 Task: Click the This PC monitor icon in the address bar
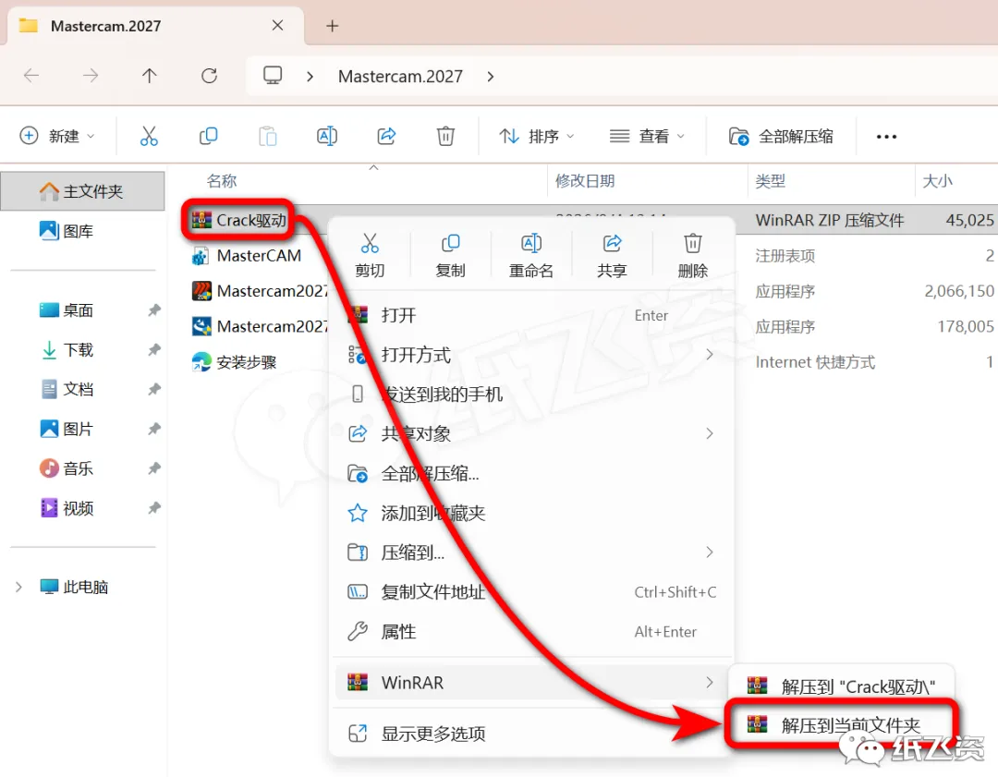pos(273,76)
